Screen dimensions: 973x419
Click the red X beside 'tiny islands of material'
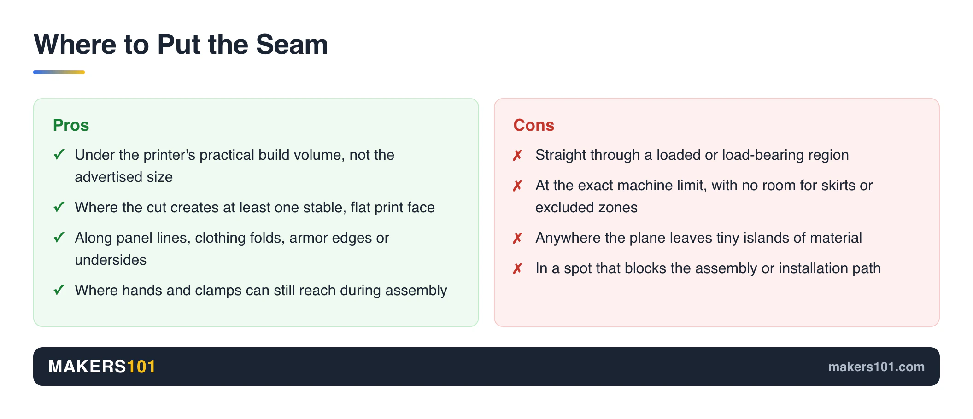tap(517, 239)
